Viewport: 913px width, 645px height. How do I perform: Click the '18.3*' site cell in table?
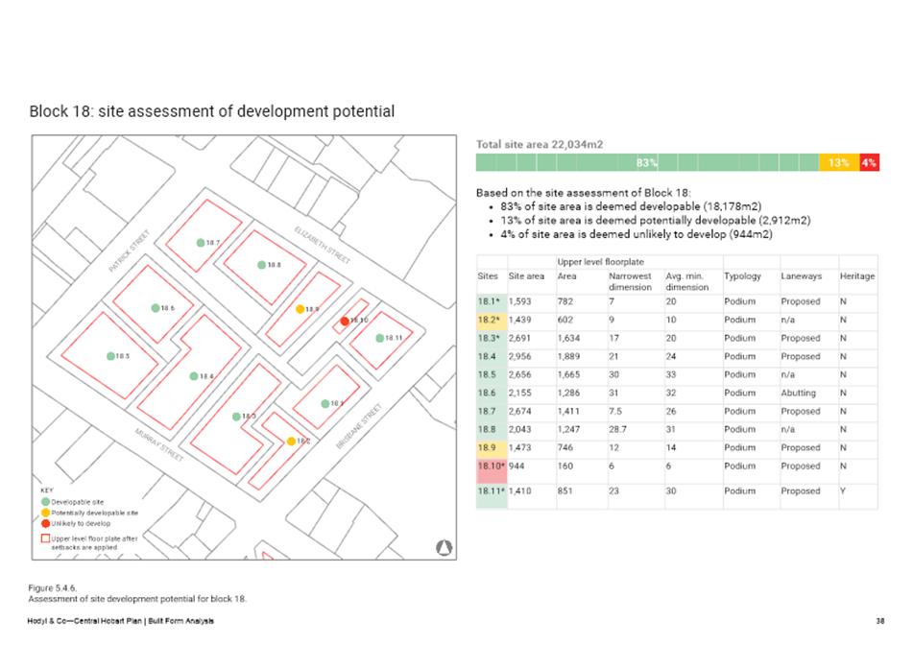(492, 338)
